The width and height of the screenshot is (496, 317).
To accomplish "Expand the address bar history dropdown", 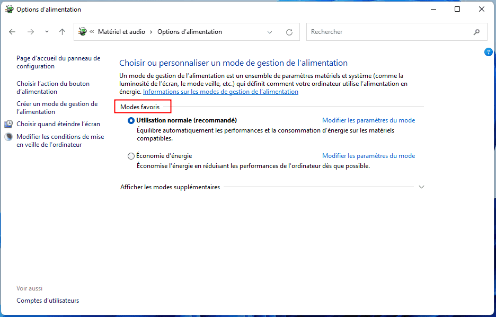I will 270,32.
